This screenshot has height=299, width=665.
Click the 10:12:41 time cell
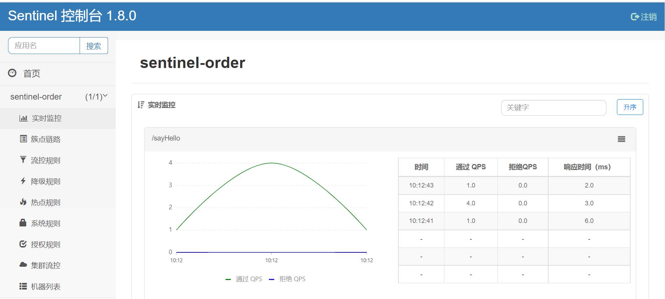tap(421, 221)
